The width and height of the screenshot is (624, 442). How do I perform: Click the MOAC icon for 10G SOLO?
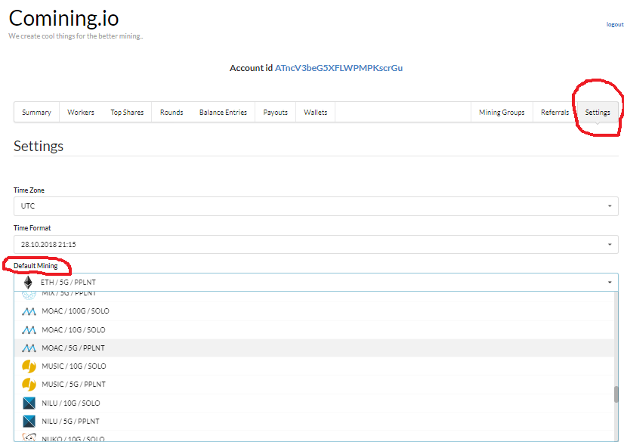[x=29, y=330]
